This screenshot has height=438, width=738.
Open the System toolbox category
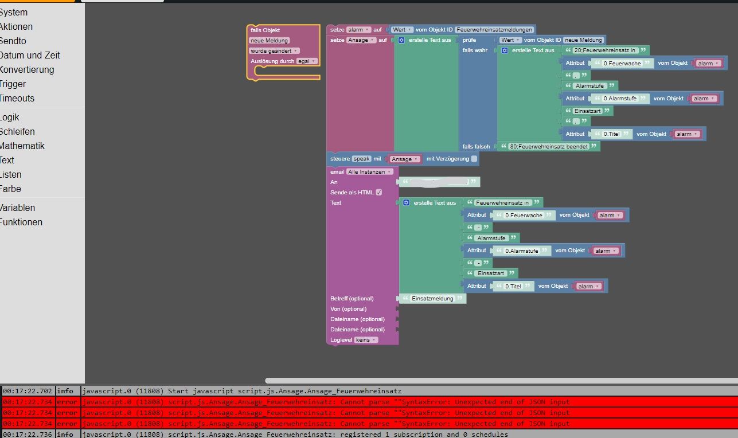14,12
